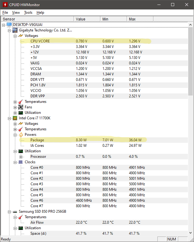
Task: Select the Core #0 clock row
Action: pos(109,168)
